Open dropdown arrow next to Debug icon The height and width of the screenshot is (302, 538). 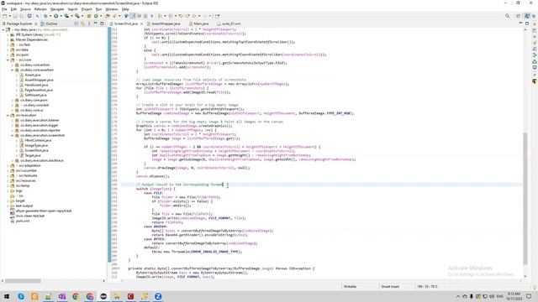[50, 16]
